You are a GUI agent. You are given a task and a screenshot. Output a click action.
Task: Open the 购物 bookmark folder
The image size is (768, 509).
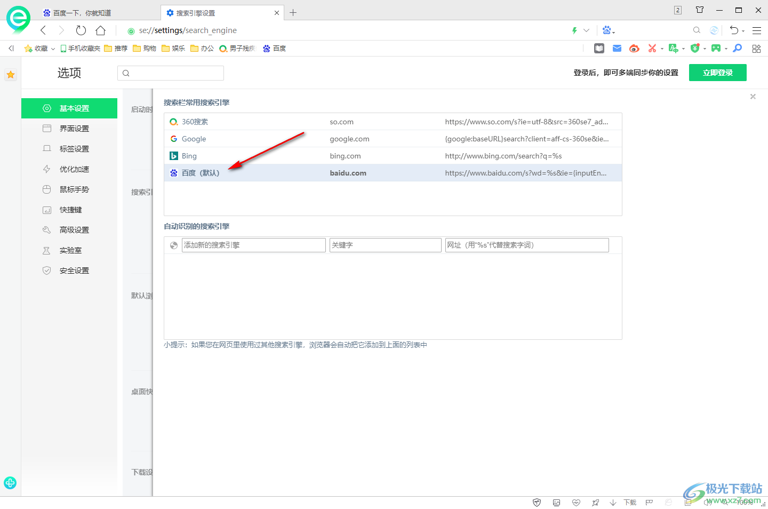point(145,49)
